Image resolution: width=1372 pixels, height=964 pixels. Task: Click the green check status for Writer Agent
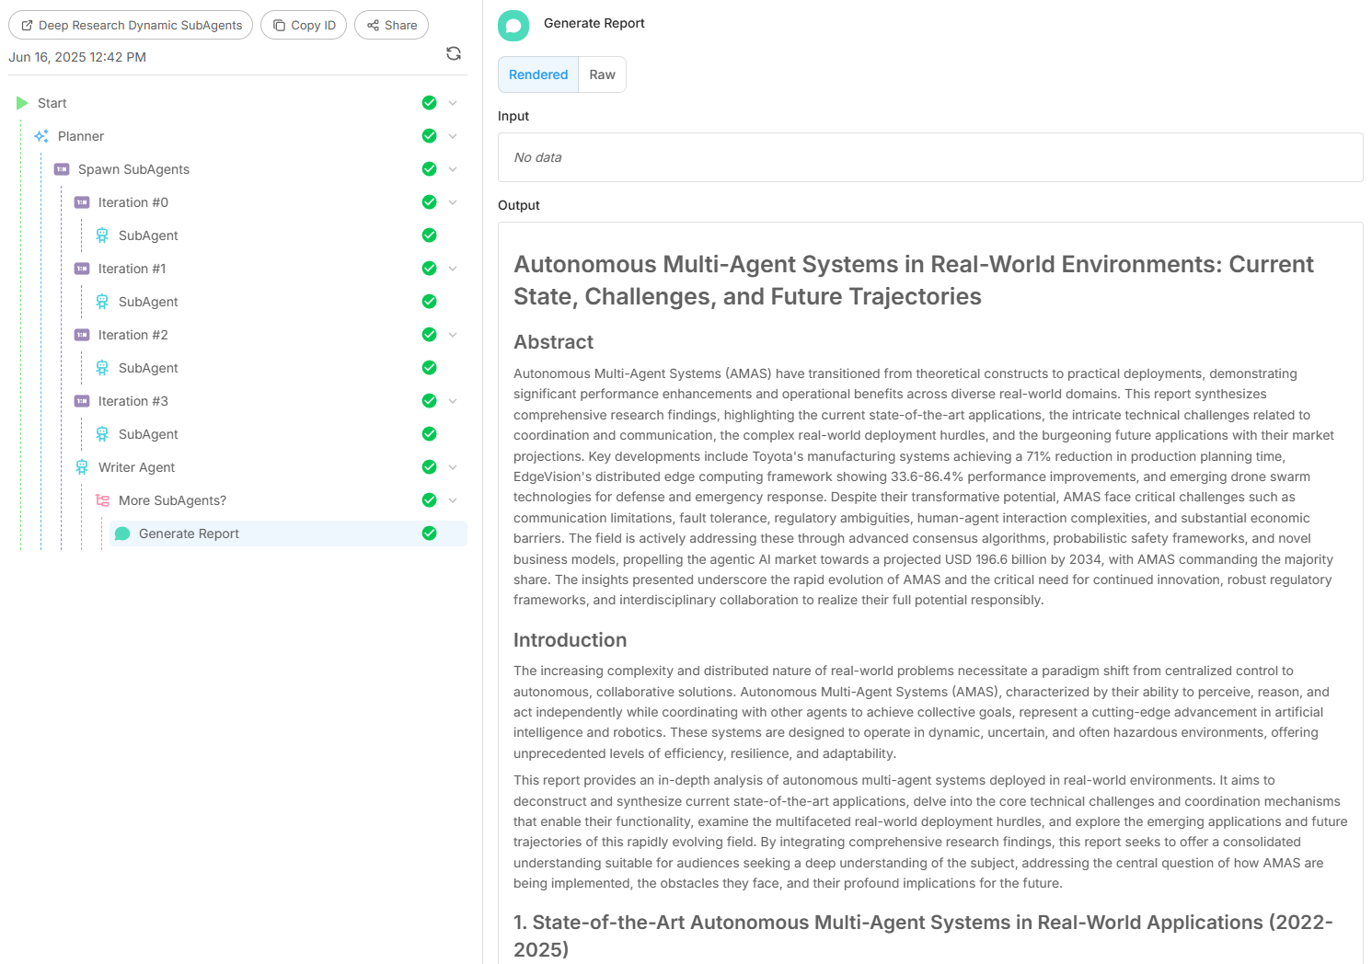tap(429, 467)
